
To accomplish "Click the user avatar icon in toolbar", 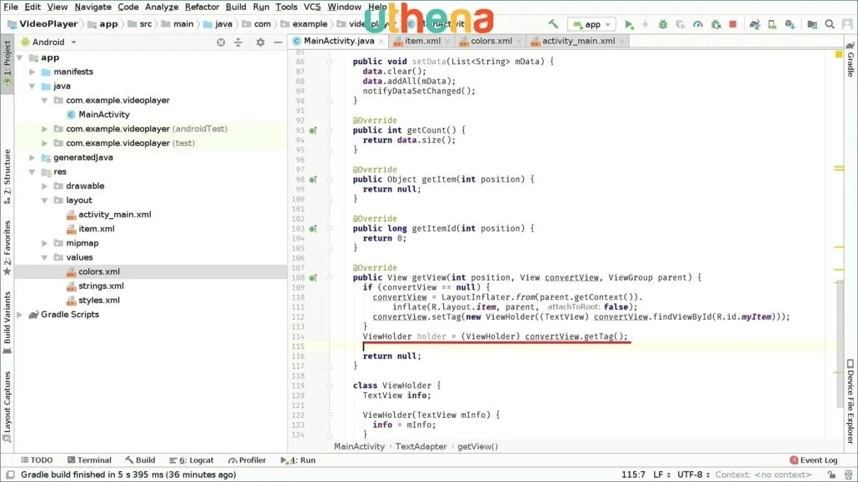I will (847, 24).
